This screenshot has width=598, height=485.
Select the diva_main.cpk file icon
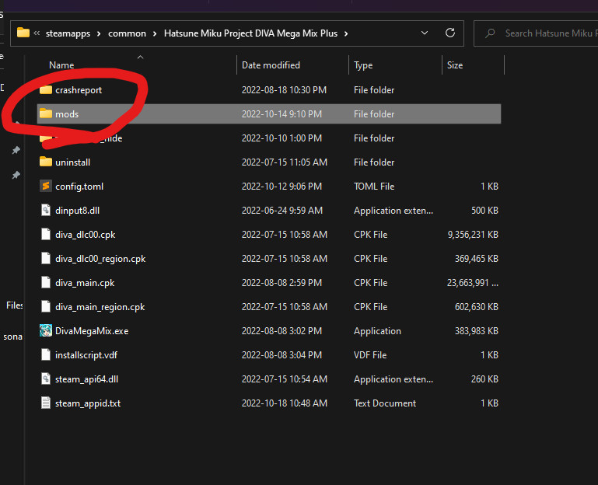click(x=46, y=283)
